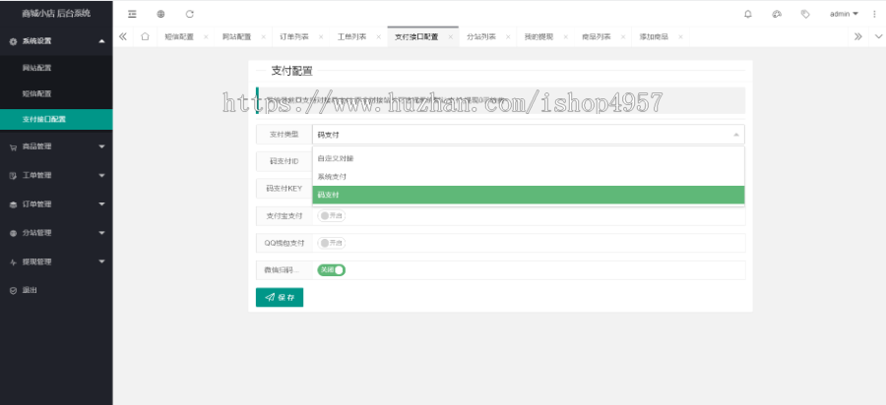Click the cart icon beside 商品管理
The image size is (886, 405).
point(13,146)
